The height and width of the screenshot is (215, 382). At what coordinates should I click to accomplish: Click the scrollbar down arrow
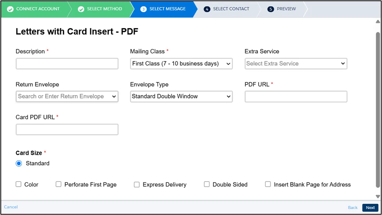point(377,196)
